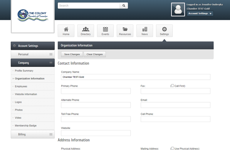230x150 pixels.
Task: Click the Settings gear icon
Action: (164, 29)
